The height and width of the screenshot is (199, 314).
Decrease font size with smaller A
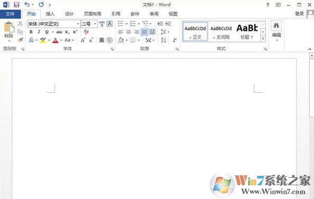[91, 41]
